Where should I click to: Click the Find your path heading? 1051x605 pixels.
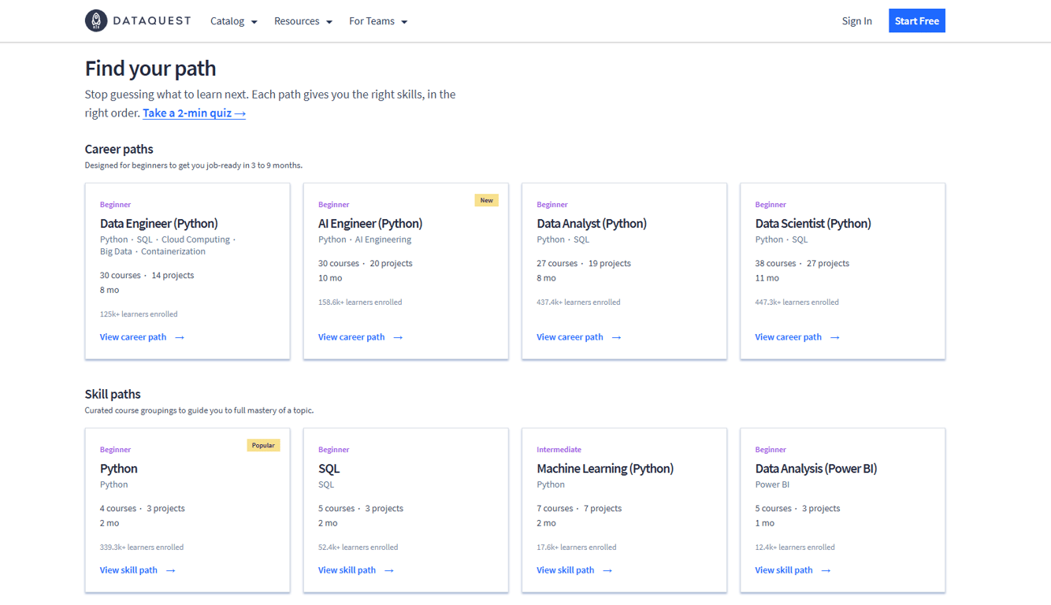point(150,69)
